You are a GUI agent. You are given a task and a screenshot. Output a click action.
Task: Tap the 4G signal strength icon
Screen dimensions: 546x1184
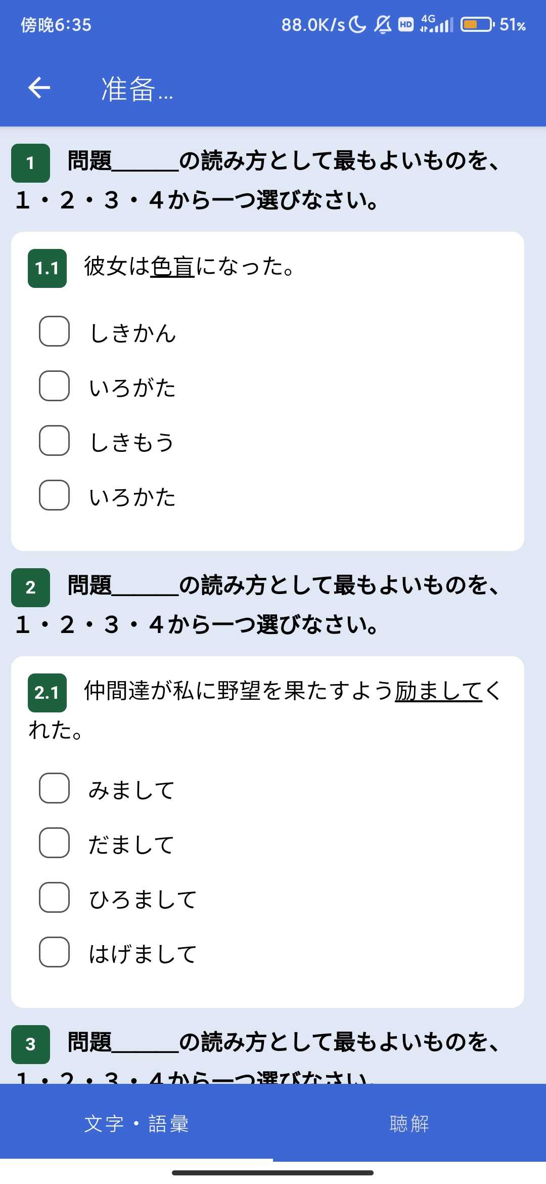(437, 24)
